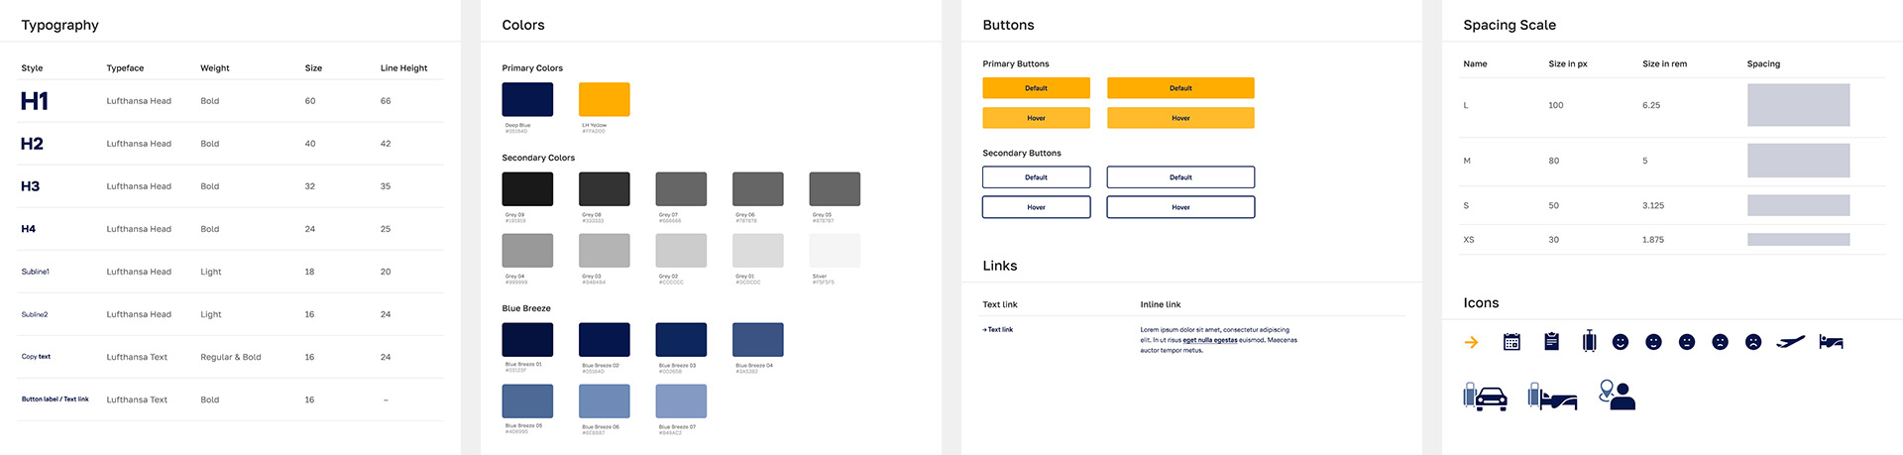1903x455 pixels.
Task: Choose the Silver swatch
Action: tap(835, 250)
